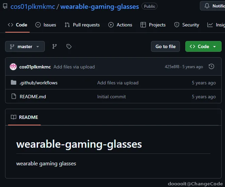The width and height of the screenshot is (225, 187).
Task: Open commit hash 425e8f8
Action: click(x=172, y=67)
